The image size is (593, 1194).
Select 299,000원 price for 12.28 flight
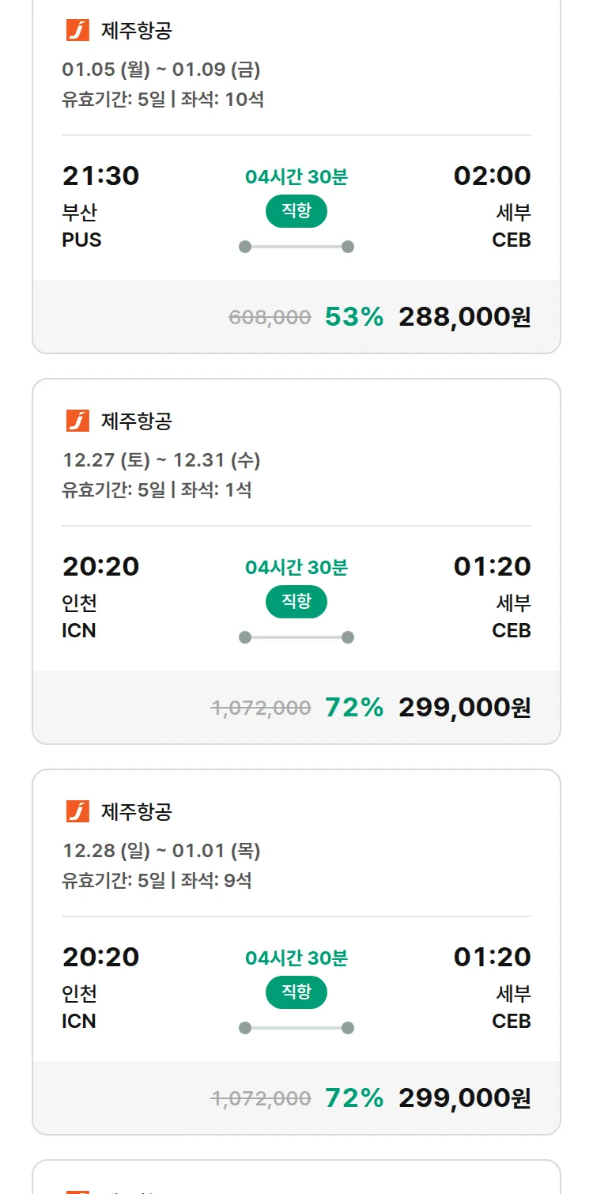pyautogui.click(x=464, y=1098)
